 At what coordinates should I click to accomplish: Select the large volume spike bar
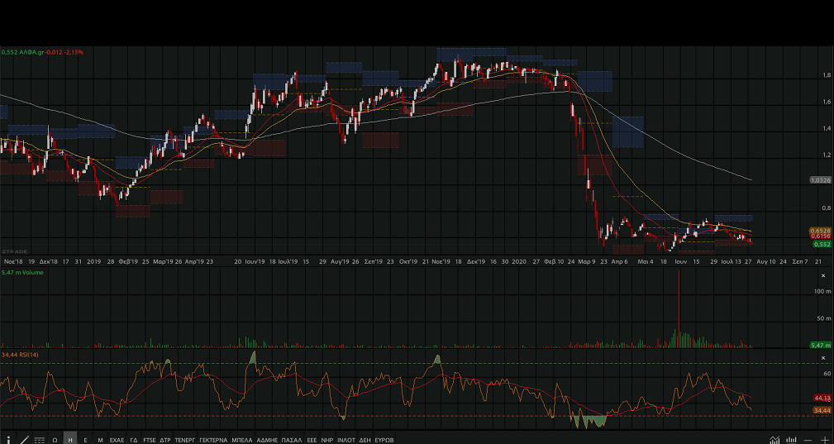(679, 308)
